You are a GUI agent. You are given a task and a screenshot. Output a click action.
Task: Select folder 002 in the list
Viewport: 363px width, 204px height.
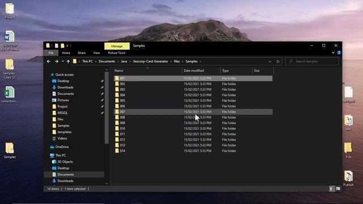coord(193,84)
